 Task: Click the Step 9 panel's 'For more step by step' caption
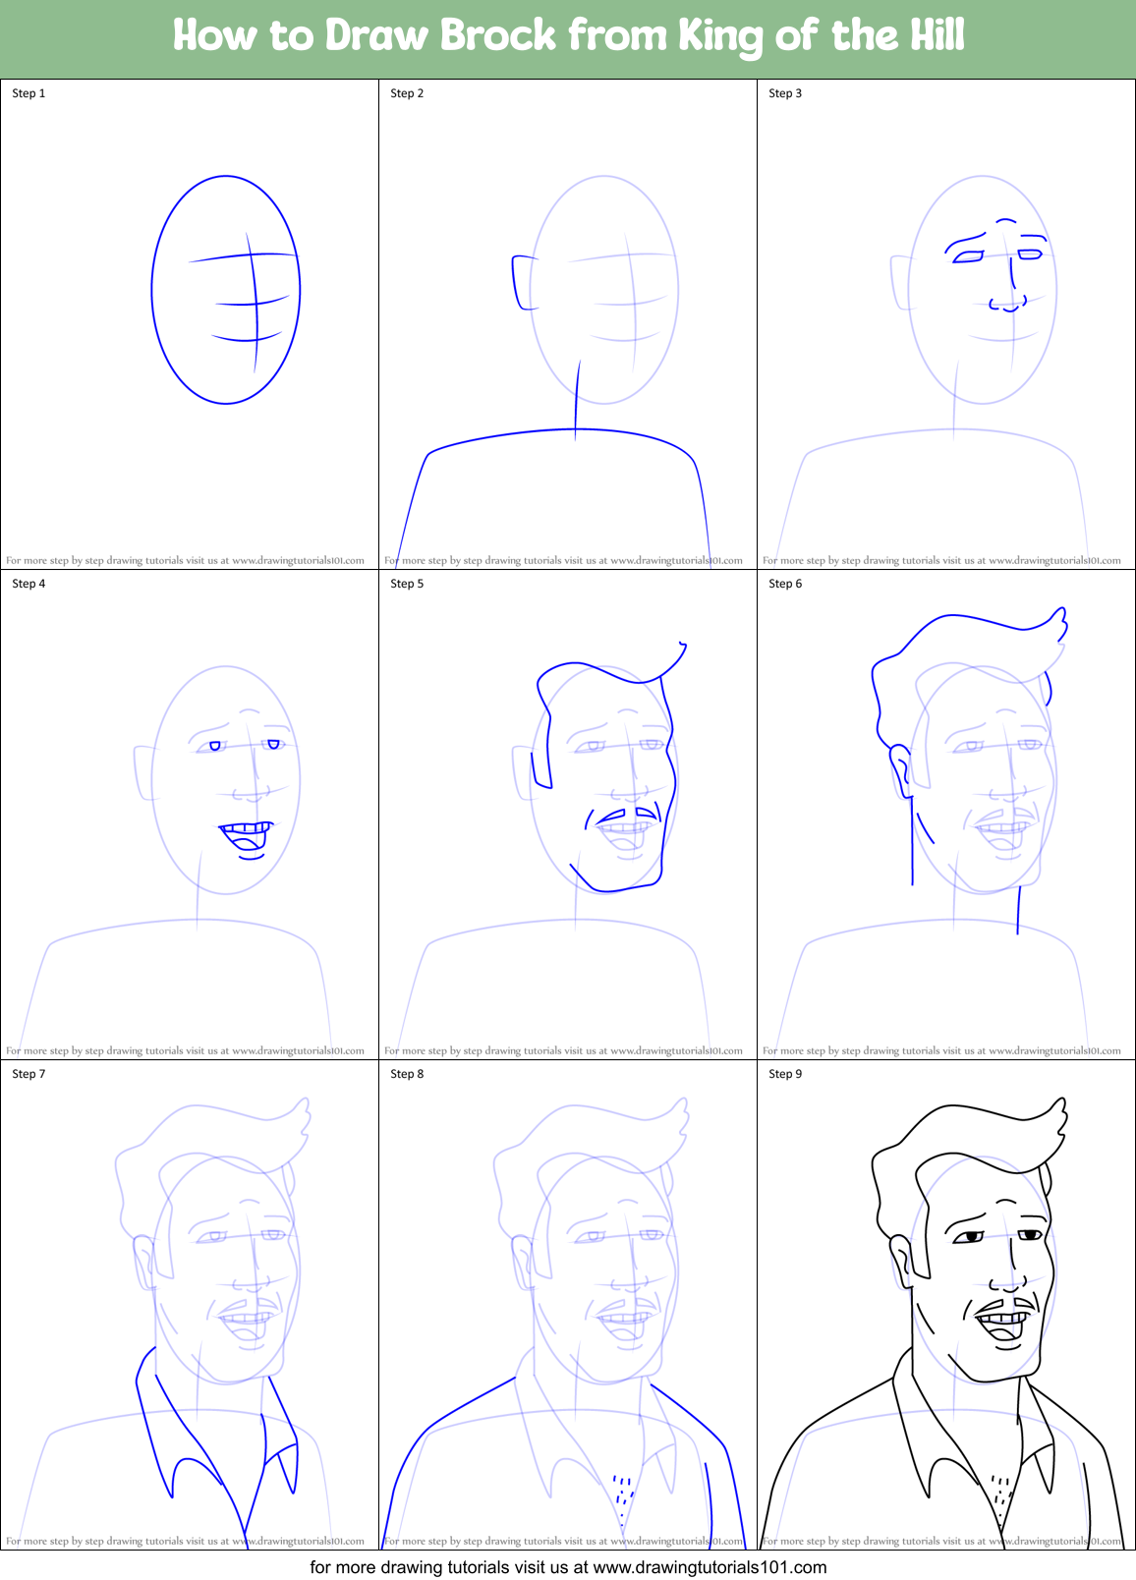click(941, 1542)
